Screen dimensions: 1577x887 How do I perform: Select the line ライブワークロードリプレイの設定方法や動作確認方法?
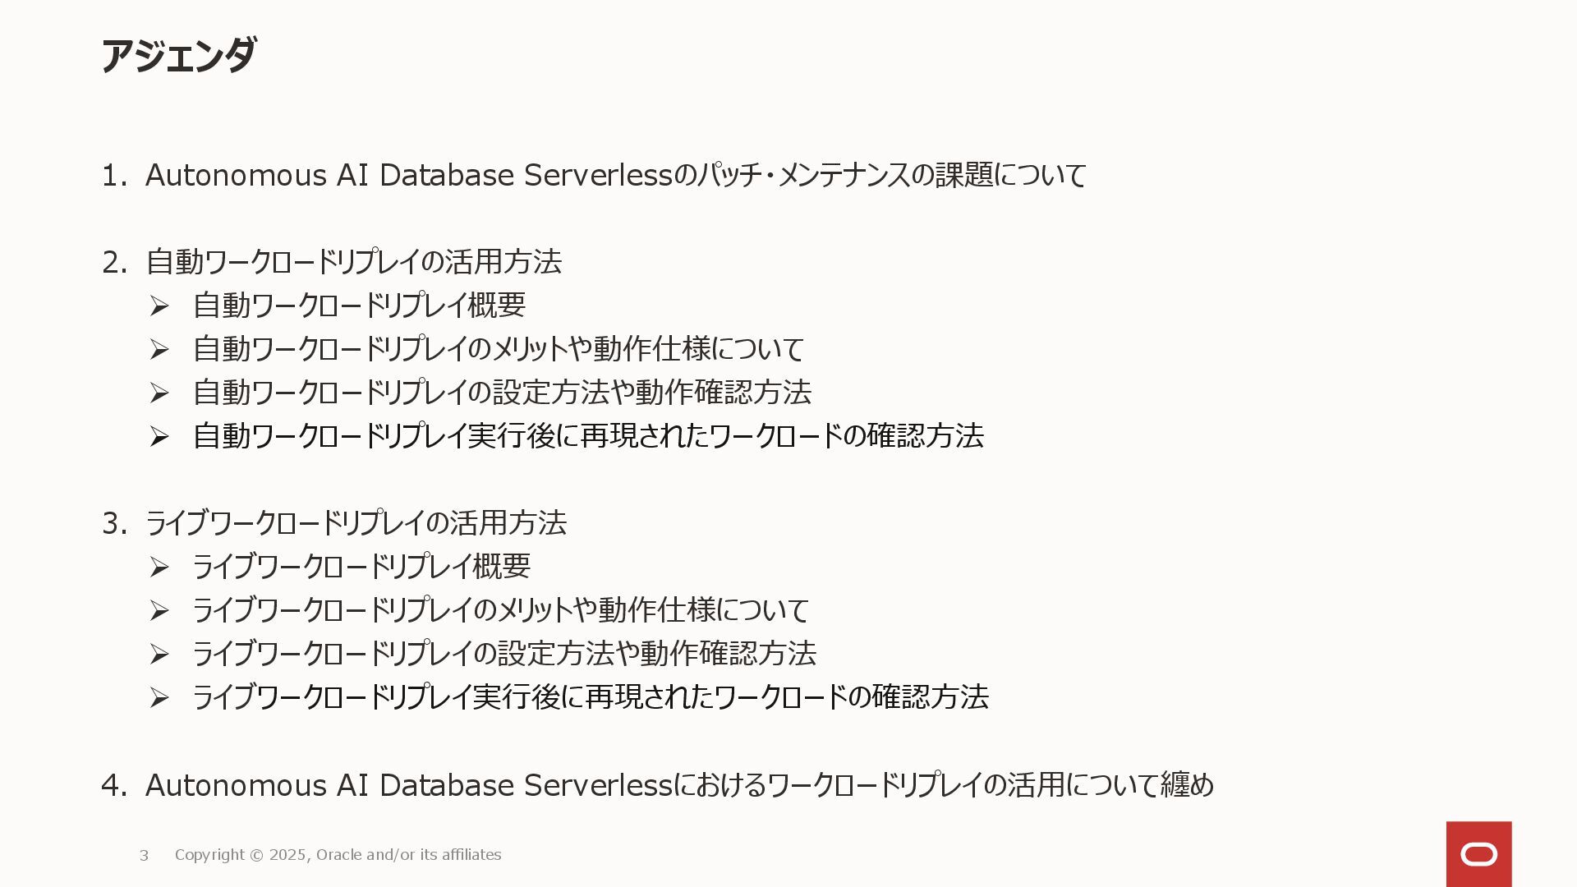(x=504, y=654)
